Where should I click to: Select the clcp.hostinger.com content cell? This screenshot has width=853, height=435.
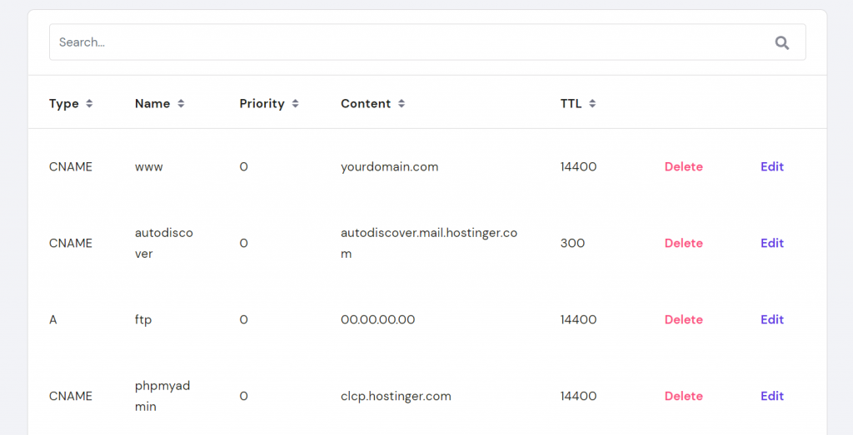point(396,397)
